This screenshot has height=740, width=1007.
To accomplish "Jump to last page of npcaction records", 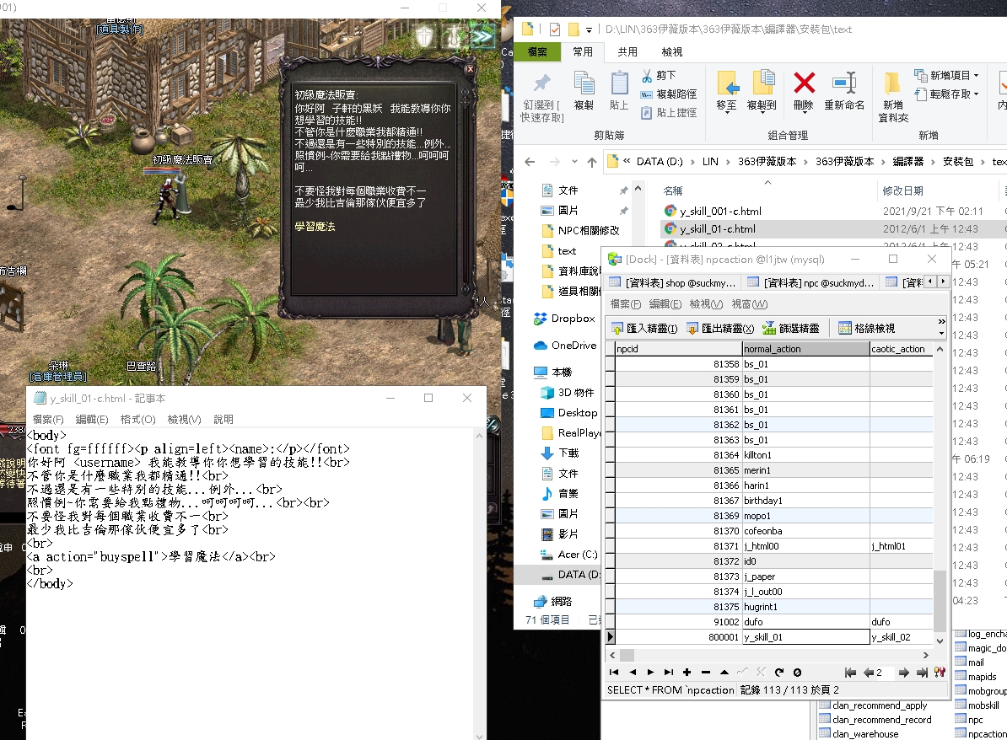I will [x=922, y=673].
